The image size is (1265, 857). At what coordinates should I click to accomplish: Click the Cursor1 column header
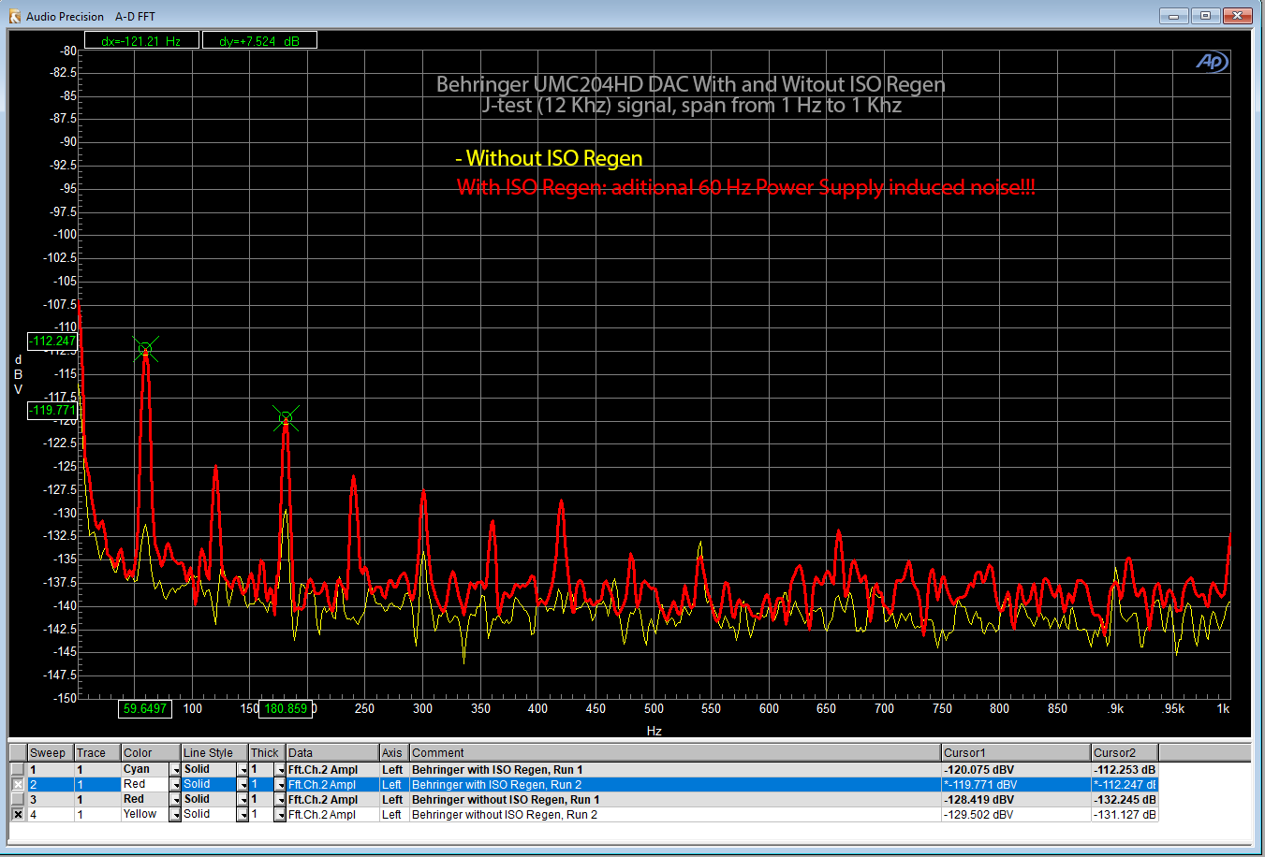[x=1016, y=753]
